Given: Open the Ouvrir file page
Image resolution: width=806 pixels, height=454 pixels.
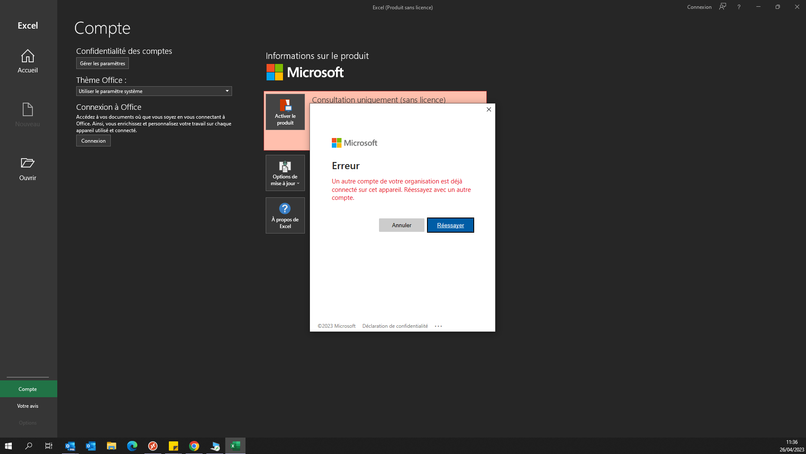Looking at the screenshot, I should pyautogui.click(x=28, y=169).
